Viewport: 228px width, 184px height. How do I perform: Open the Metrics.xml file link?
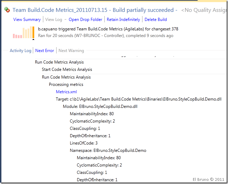pos(66,92)
